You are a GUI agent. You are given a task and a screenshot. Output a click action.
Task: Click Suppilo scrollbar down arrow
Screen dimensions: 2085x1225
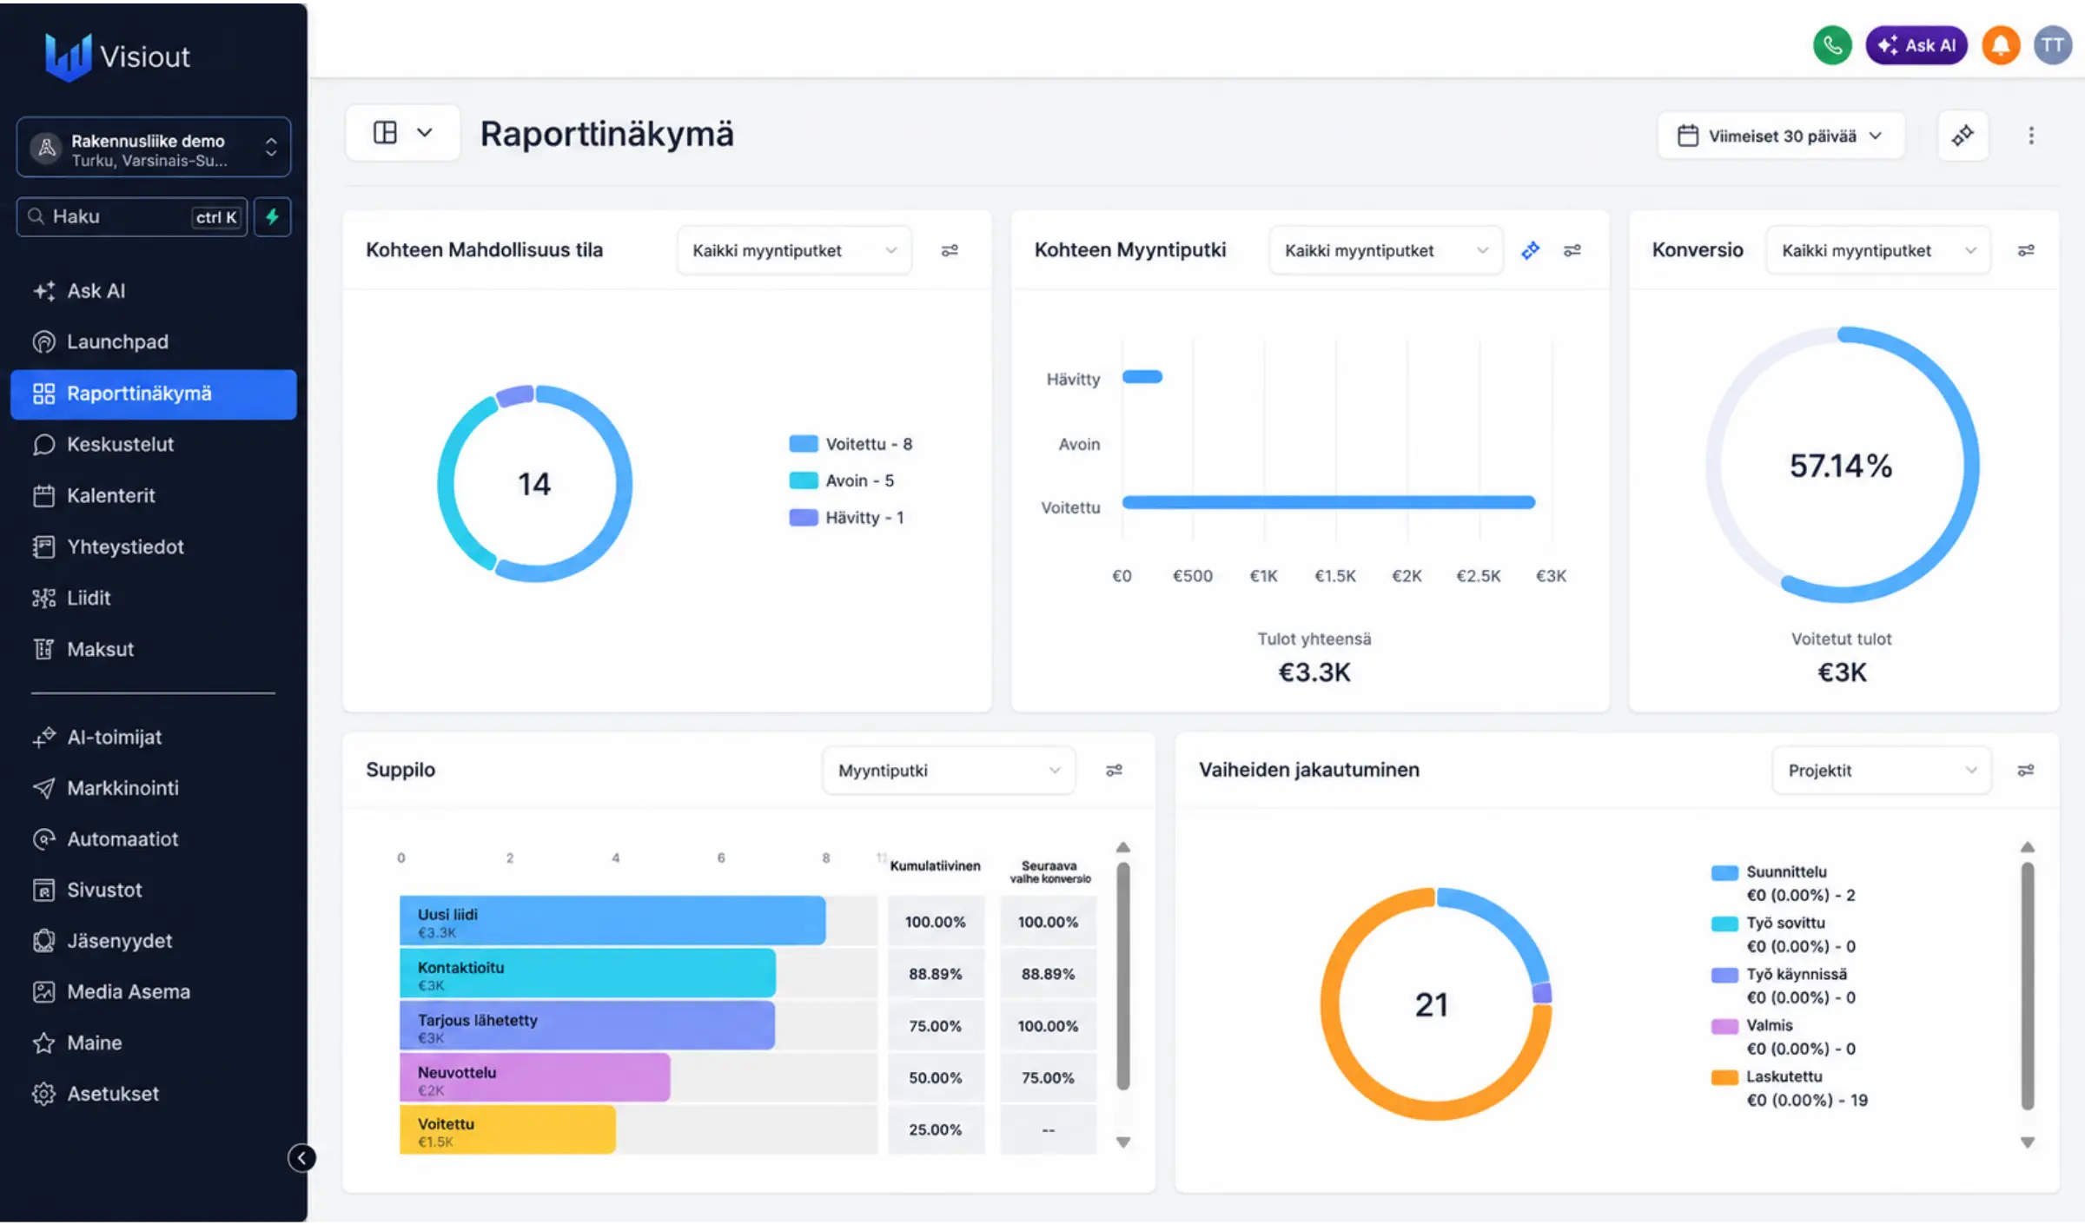pyautogui.click(x=1123, y=1142)
